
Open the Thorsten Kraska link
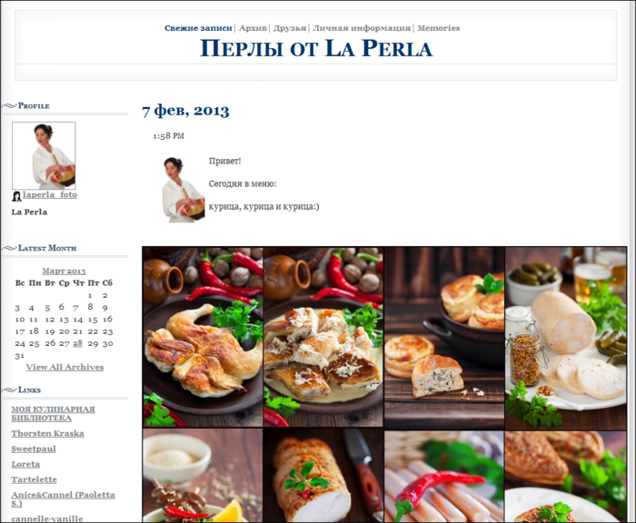pos(48,433)
